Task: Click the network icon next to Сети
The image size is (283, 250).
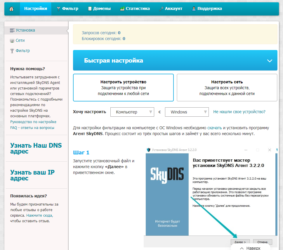Action: [12, 41]
